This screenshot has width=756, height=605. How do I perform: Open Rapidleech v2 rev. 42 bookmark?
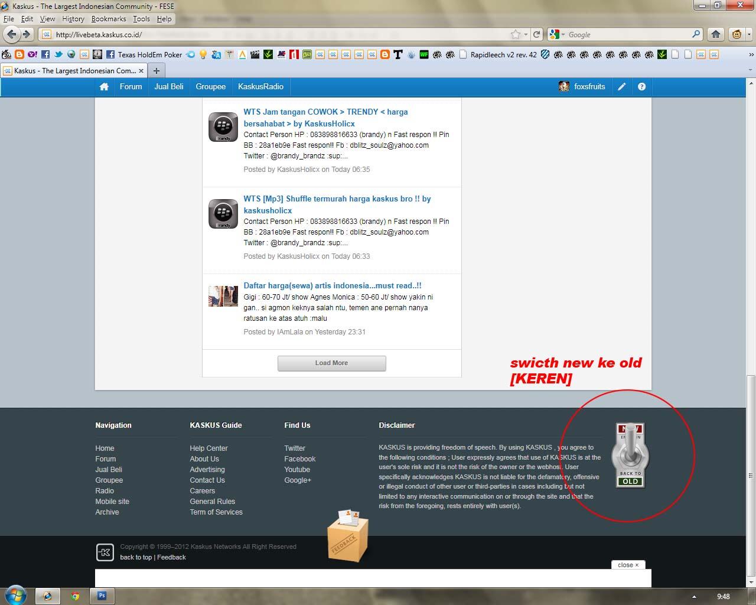[x=498, y=54]
